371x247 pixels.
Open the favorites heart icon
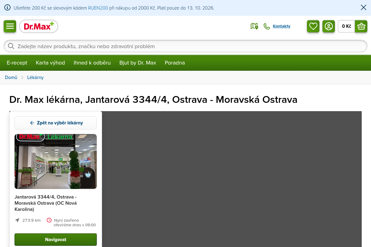(313, 26)
